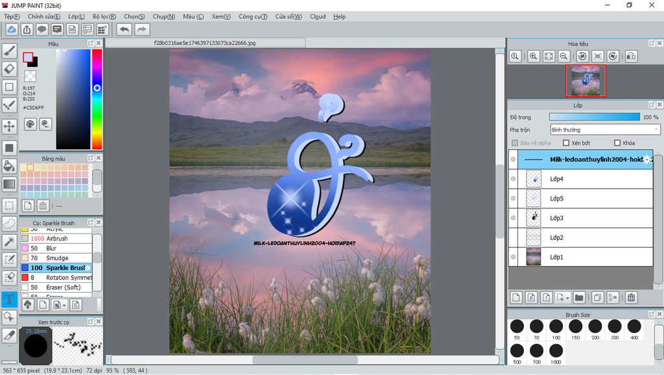This screenshot has height=375, width=664.
Task: Select the Gradient tool
Action: [9, 184]
